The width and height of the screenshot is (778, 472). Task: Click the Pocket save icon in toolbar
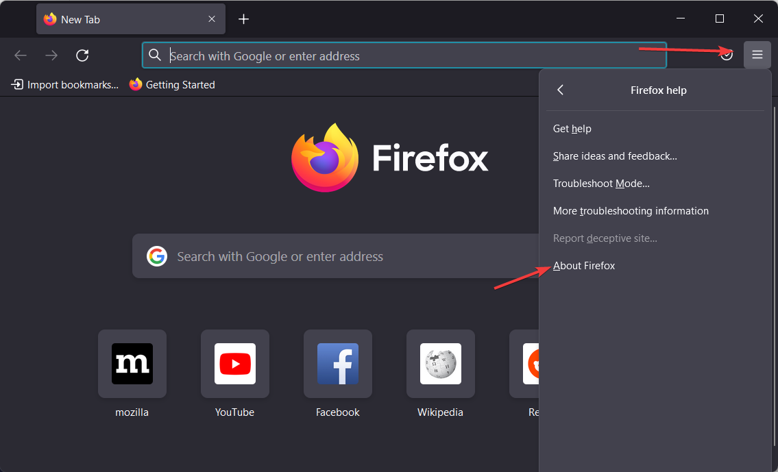click(x=727, y=55)
